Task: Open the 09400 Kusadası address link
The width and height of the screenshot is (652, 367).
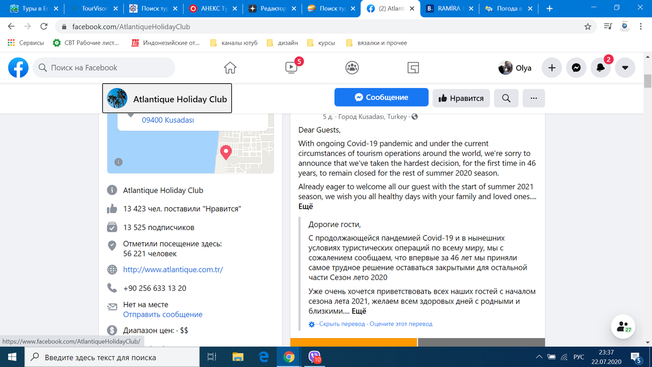Action: 168,120
